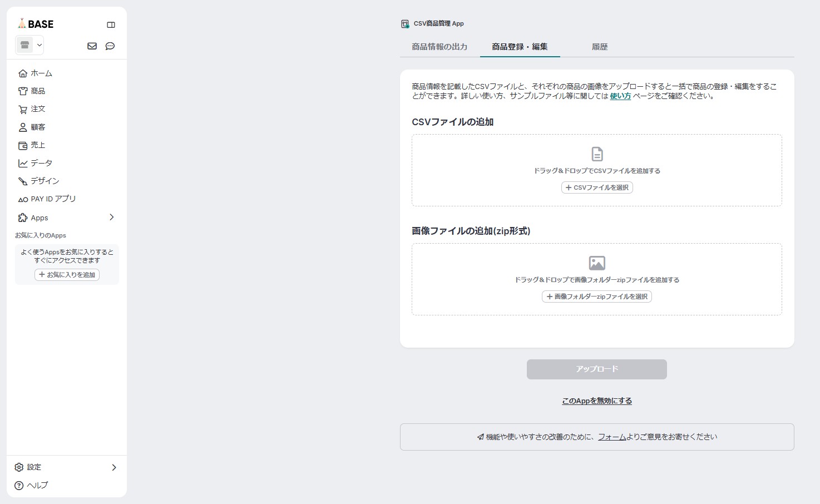Screen dimensions: 820x504
Task: Open 顧客 in the sidebar
Action: tap(32, 127)
